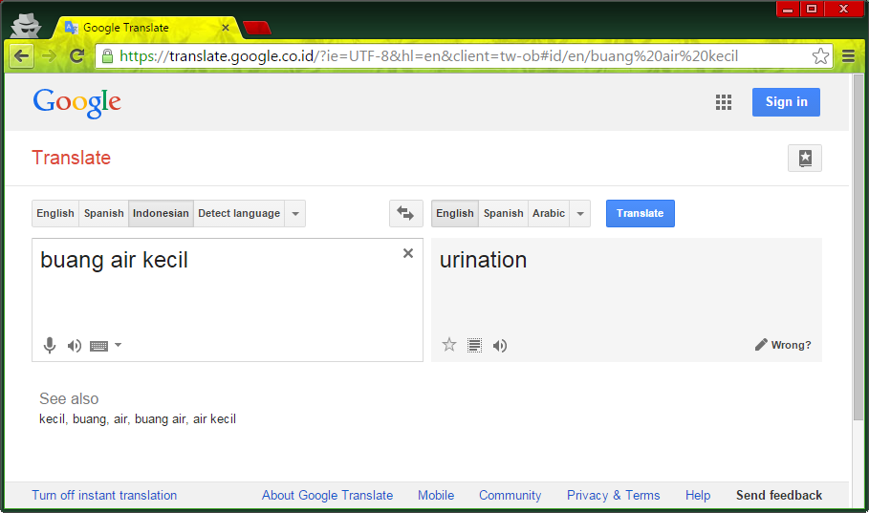Click the red Translate heading link
The image size is (869, 513).
(x=72, y=158)
